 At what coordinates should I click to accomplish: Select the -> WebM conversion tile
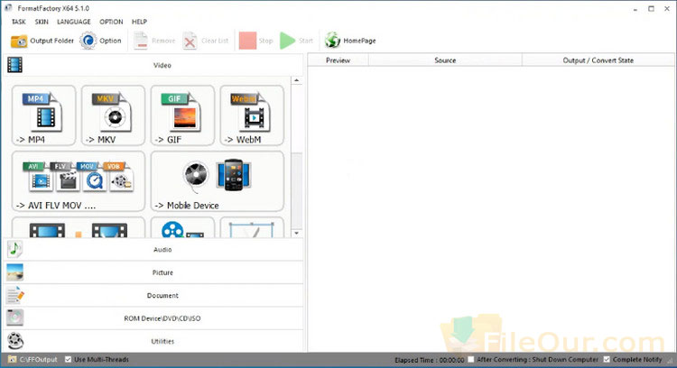point(252,115)
